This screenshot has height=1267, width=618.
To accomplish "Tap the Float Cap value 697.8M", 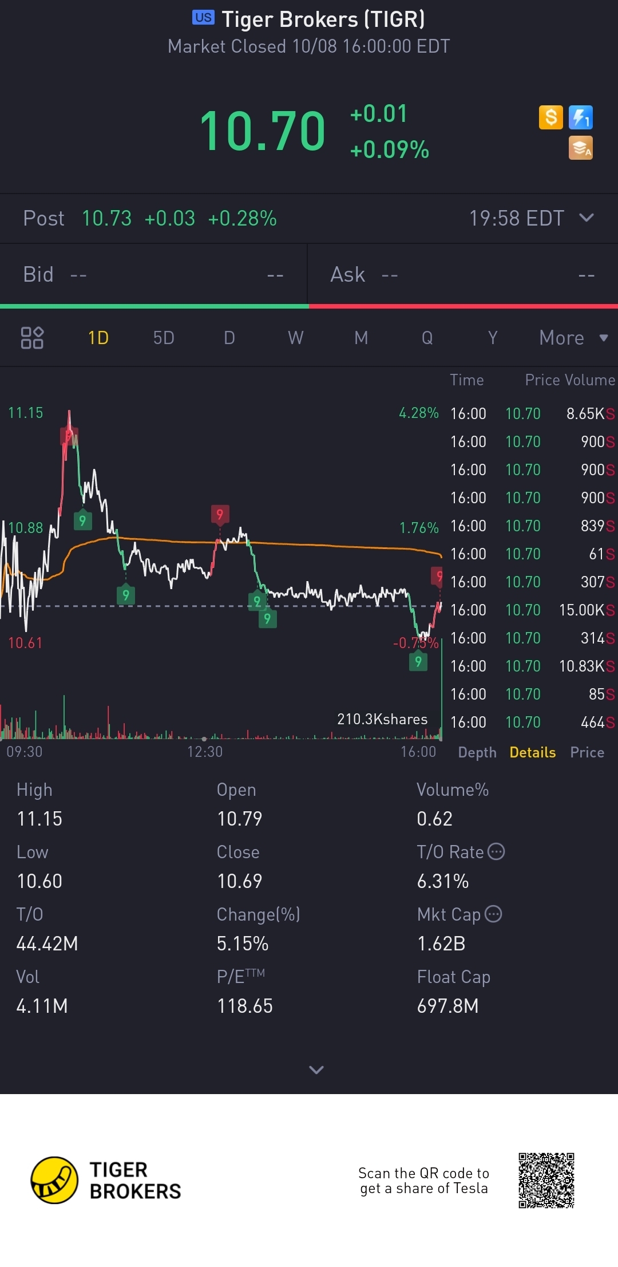I will pyautogui.click(x=447, y=1006).
